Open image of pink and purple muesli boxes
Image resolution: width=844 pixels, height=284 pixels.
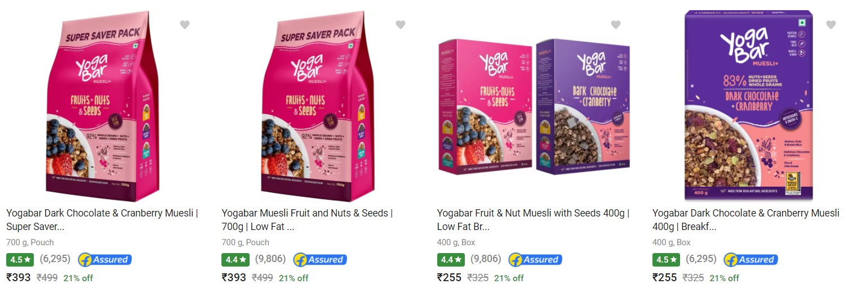[534, 107]
